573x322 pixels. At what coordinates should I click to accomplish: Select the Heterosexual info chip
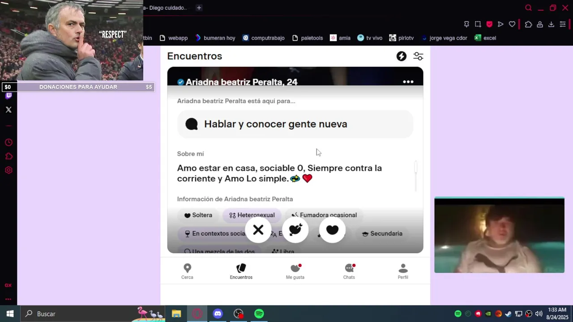(252, 215)
